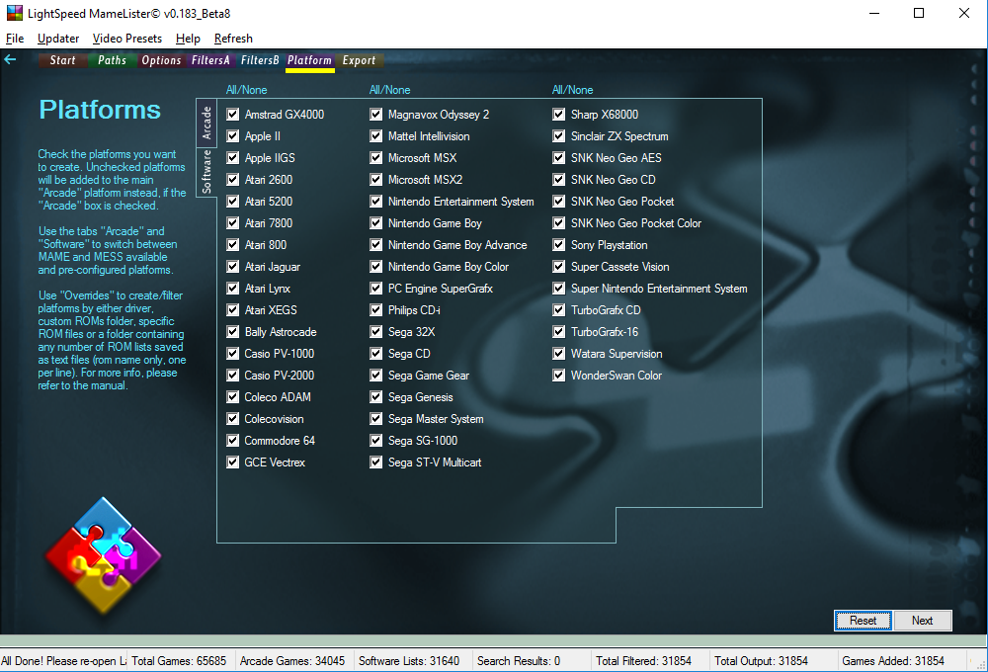This screenshot has height=672, width=988.
Task: Toggle the Apple II platform checkbox
Action: [233, 136]
